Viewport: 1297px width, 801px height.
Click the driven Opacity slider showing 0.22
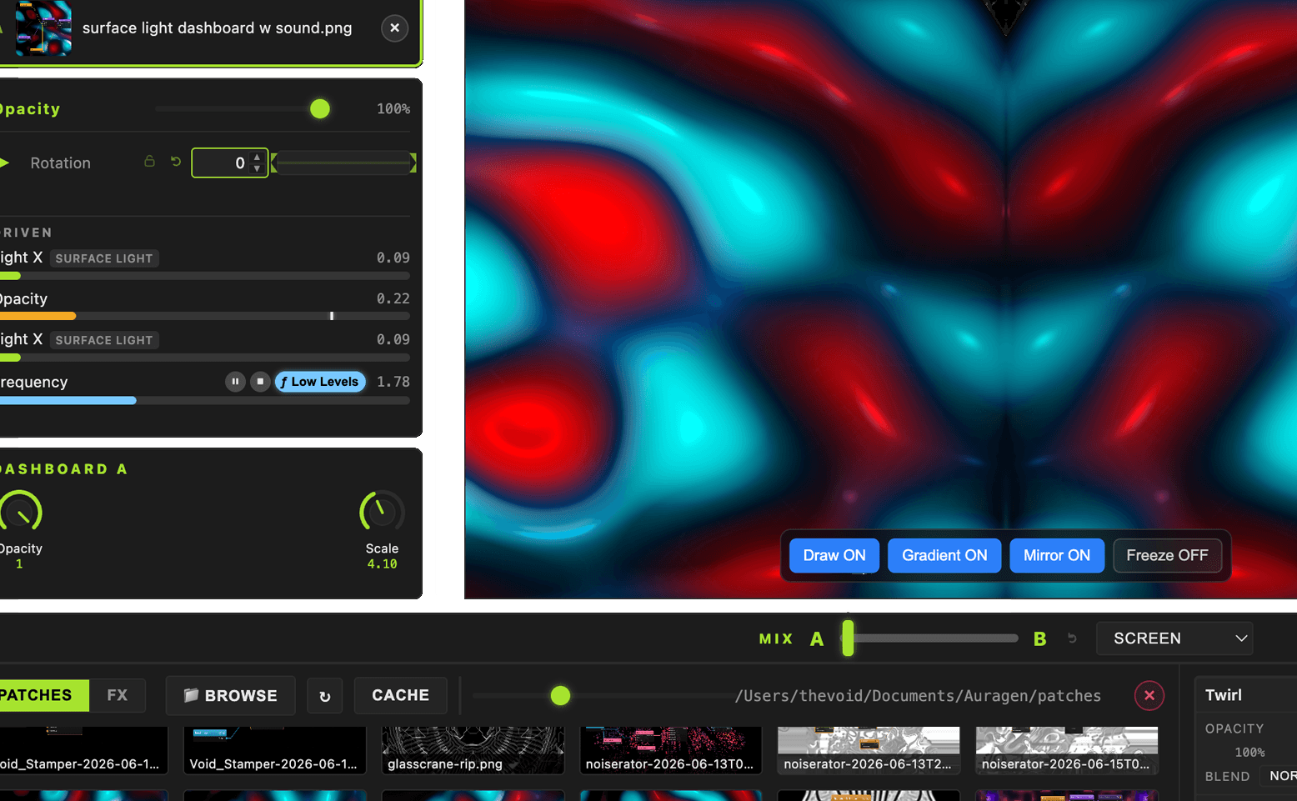(205, 316)
